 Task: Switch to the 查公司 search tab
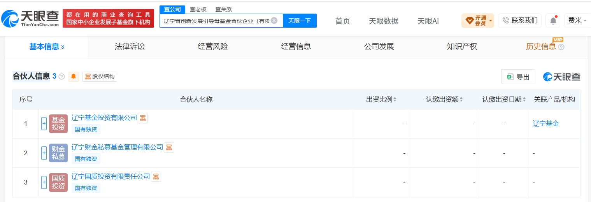coord(172,9)
